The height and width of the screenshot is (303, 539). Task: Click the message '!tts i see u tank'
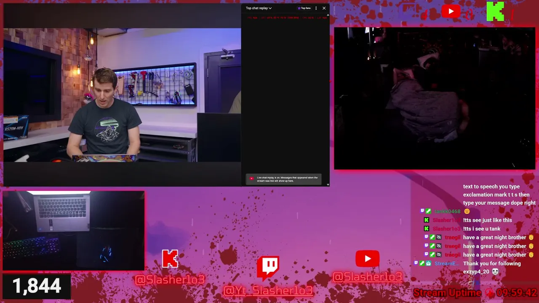point(482,229)
